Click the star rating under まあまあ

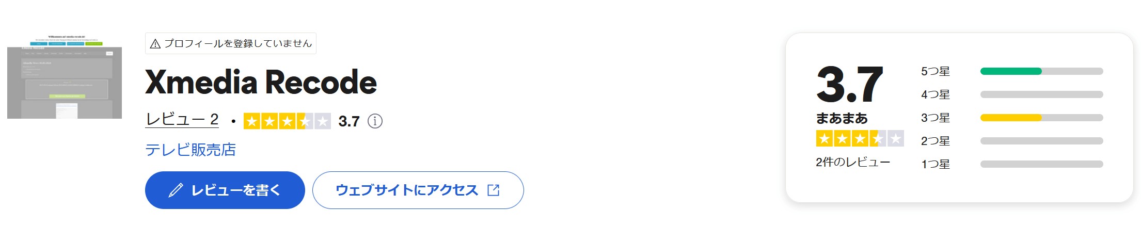click(860, 138)
